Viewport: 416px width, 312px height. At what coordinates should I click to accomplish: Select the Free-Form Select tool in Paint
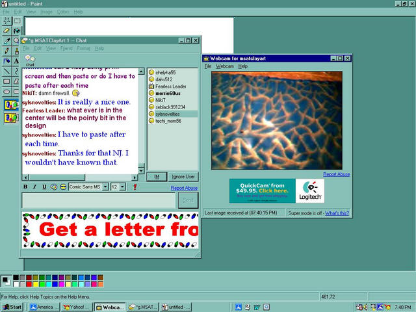tap(6, 21)
